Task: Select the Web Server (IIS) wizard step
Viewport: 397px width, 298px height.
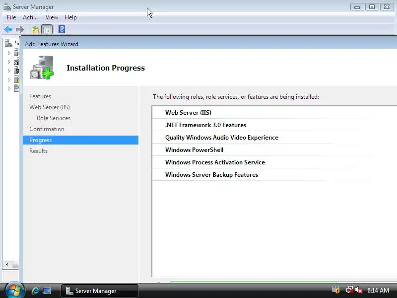Action: pos(49,107)
